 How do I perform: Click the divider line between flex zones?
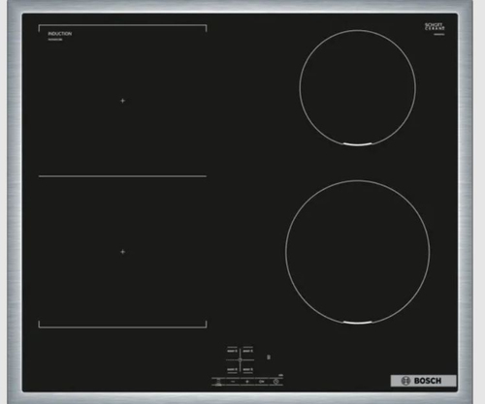pos(122,176)
